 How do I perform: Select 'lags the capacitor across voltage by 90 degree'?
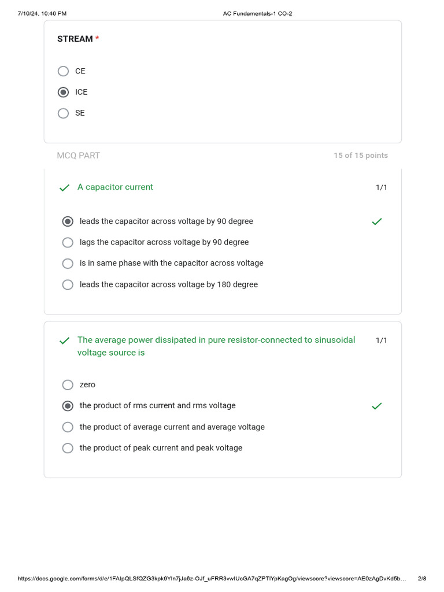pos(68,242)
